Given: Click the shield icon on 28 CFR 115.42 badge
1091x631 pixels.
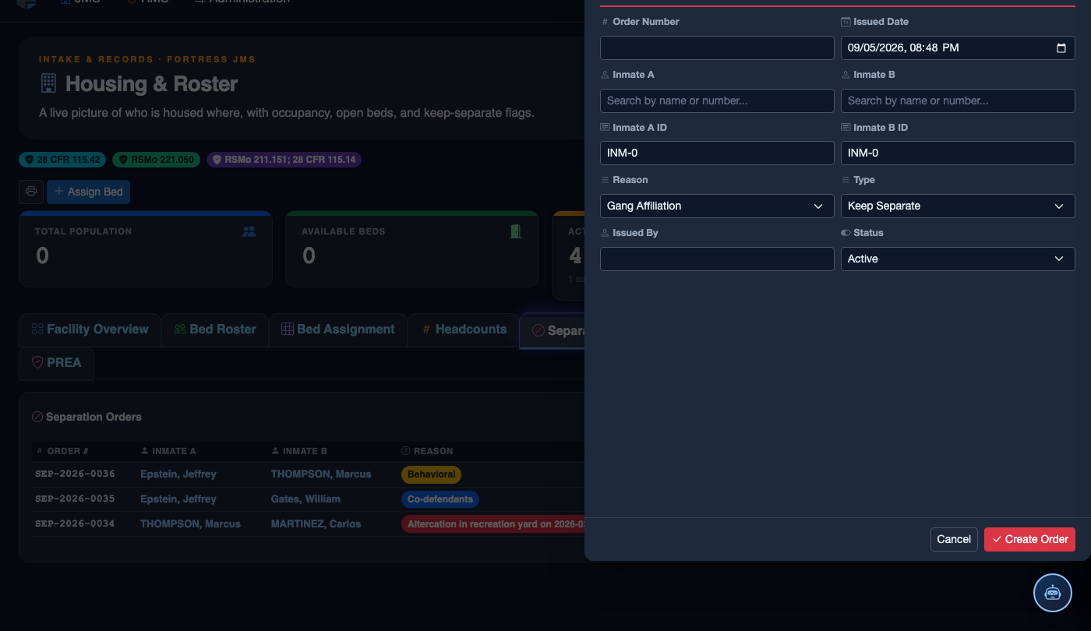Looking at the screenshot, I should pyautogui.click(x=30, y=160).
